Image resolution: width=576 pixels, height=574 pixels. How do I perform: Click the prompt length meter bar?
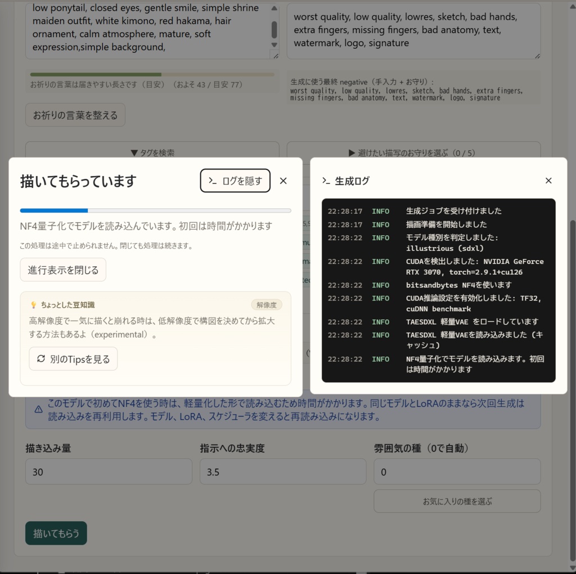coord(152,75)
